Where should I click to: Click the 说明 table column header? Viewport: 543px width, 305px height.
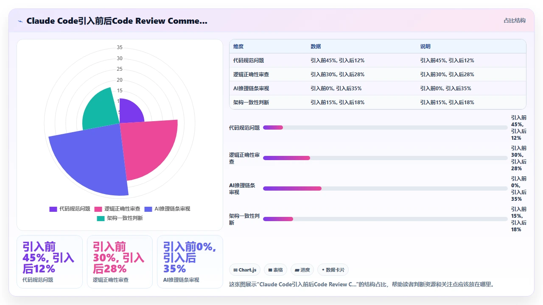[x=425, y=47]
